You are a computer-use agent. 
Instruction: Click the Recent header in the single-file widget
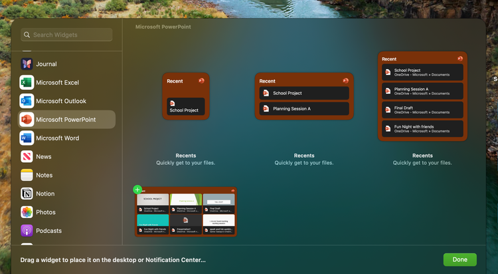(175, 81)
